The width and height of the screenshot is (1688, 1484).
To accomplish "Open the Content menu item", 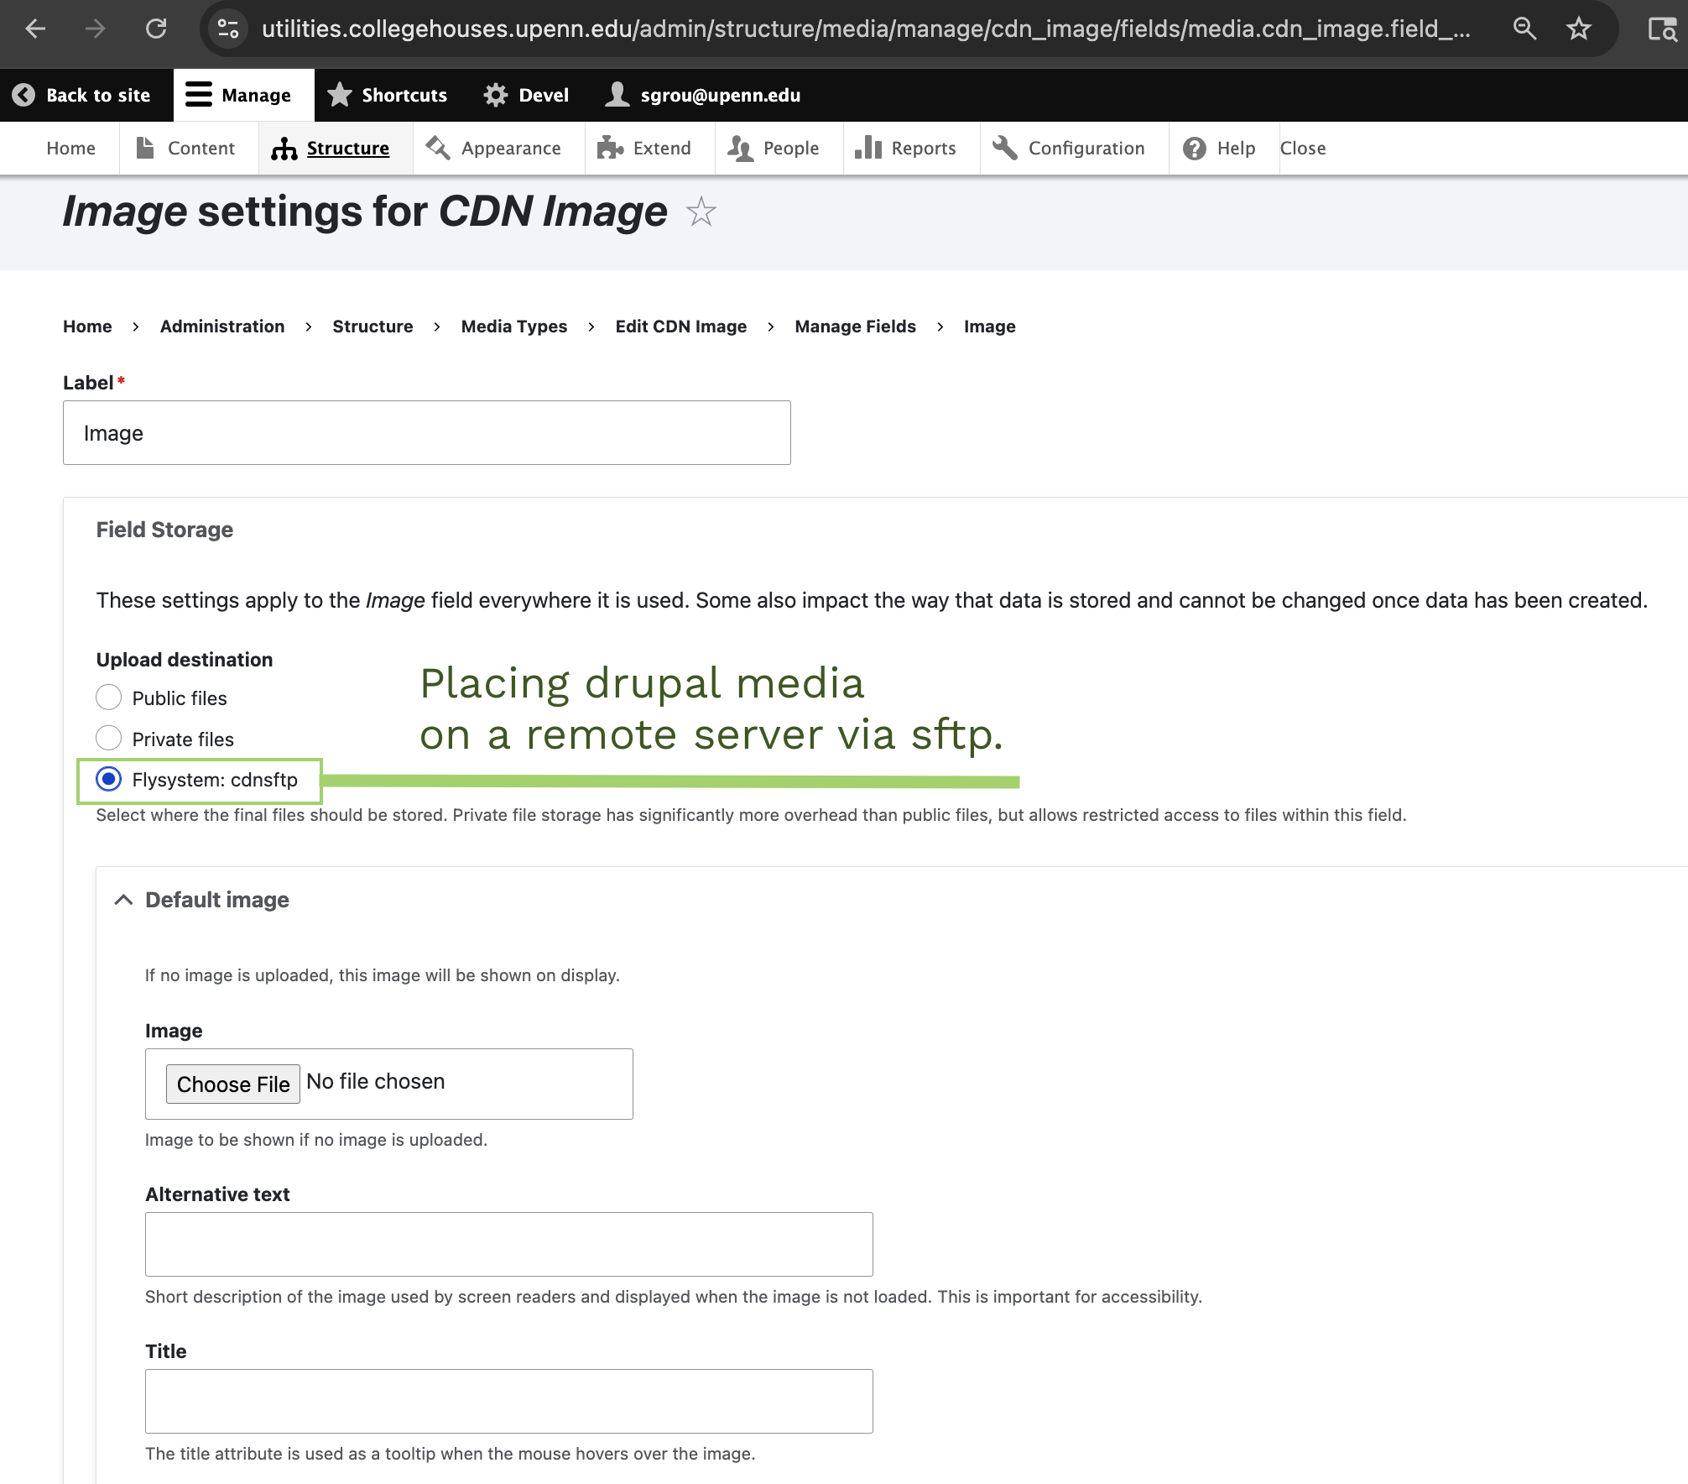I will coord(201,148).
